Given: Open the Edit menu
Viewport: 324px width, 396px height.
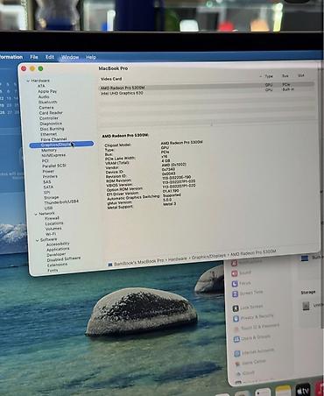Looking at the screenshot, I should (x=50, y=57).
